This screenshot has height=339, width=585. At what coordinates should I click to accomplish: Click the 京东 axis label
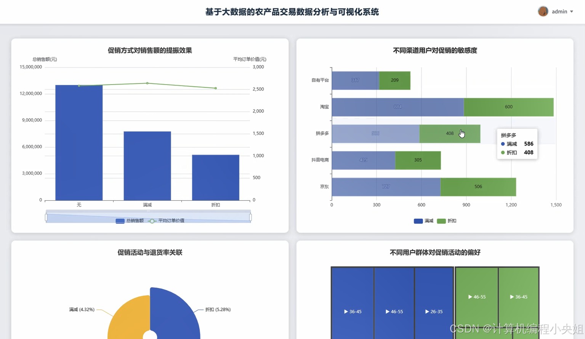tap(324, 187)
